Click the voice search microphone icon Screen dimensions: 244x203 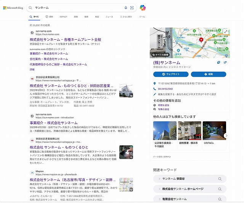pos(126,8)
